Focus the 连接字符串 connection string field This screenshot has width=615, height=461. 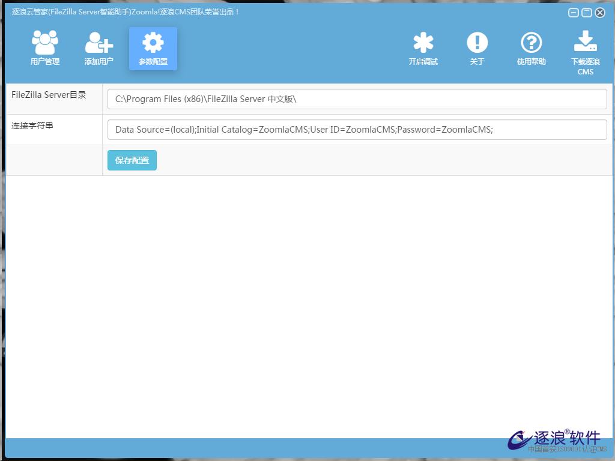point(357,130)
